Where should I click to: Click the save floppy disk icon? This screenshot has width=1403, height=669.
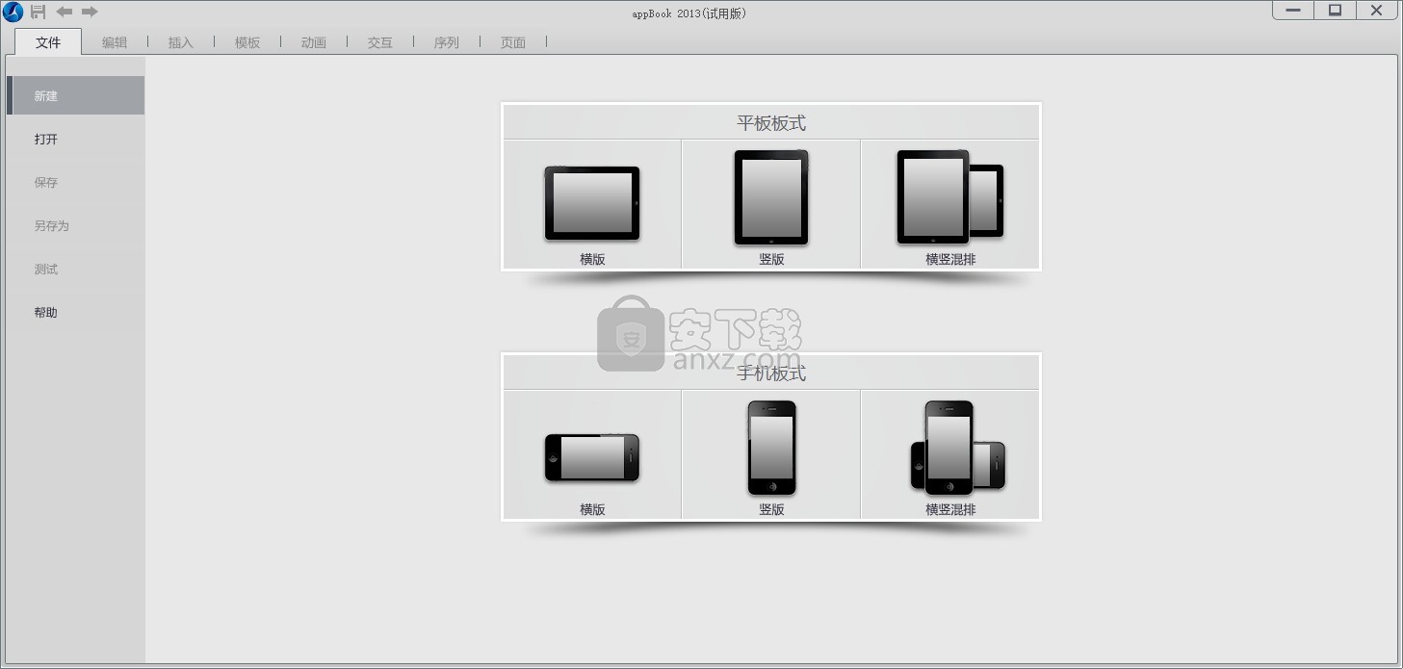point(39,12)
